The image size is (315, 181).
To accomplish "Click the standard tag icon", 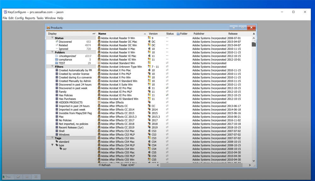I will click(x=57, y=142).
